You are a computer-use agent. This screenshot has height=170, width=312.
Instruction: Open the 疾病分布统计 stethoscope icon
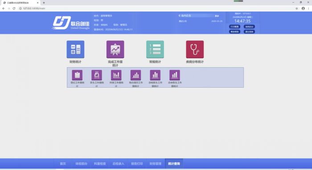tap(195, 49)
